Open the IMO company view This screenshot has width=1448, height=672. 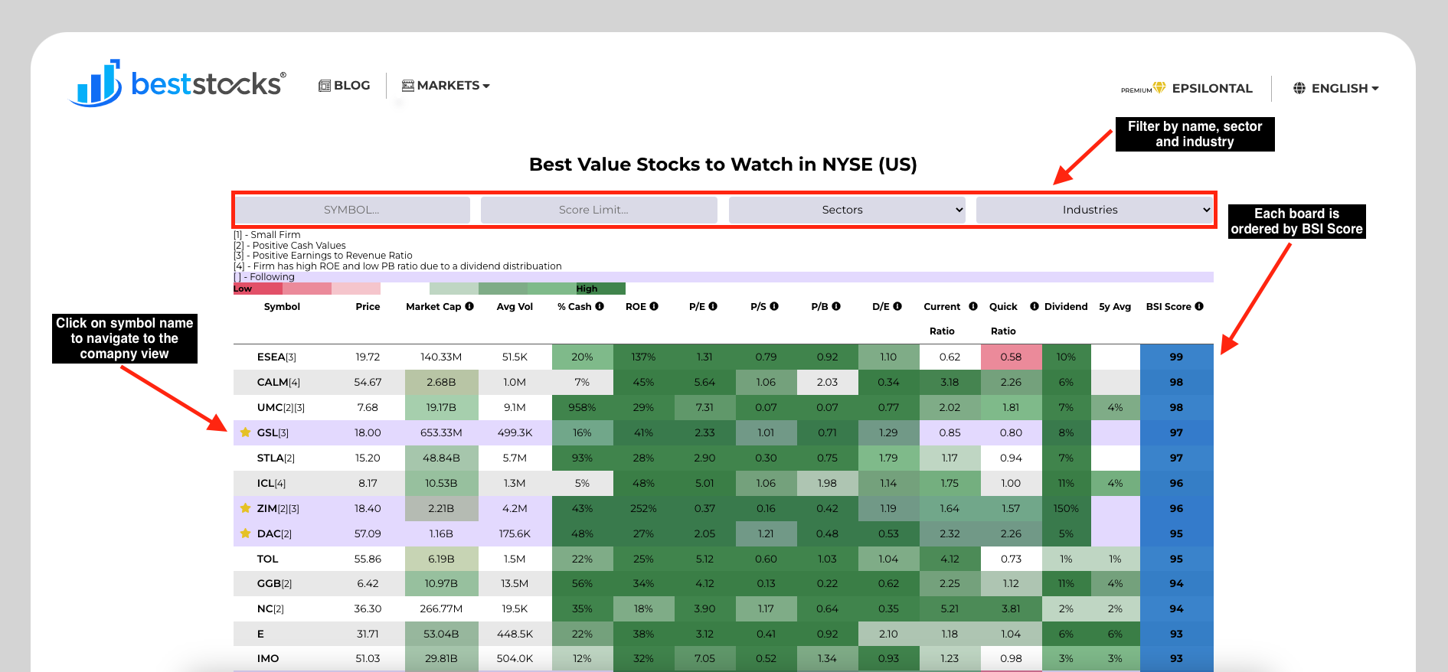pos(268,658)
